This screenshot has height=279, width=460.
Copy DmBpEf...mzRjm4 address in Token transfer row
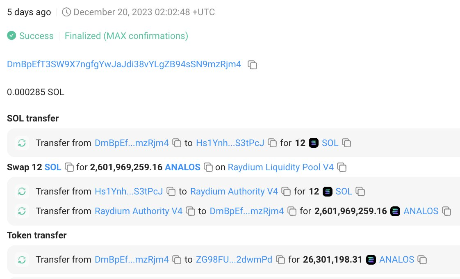177,260
